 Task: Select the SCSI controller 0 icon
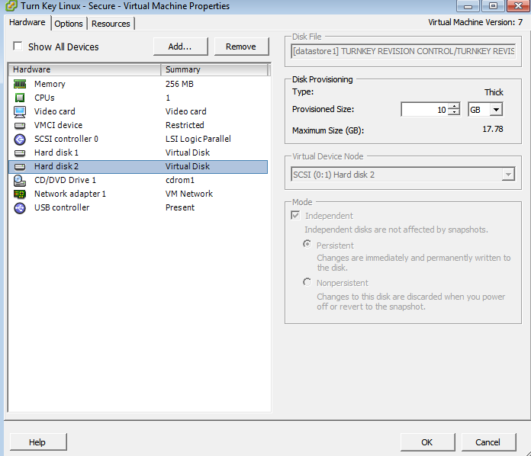20,139
